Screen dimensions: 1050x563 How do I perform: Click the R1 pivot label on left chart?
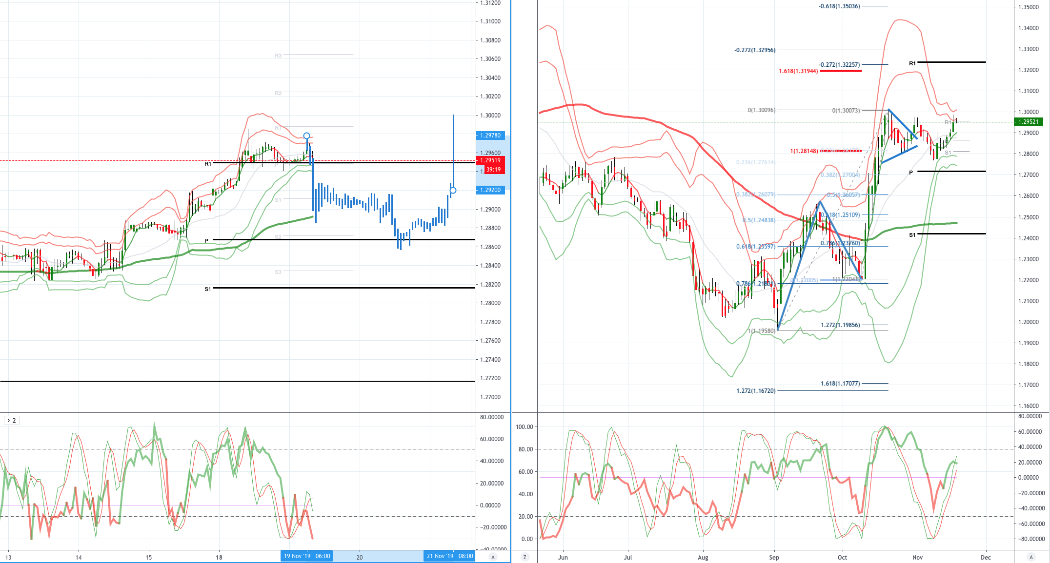(208, 164)
